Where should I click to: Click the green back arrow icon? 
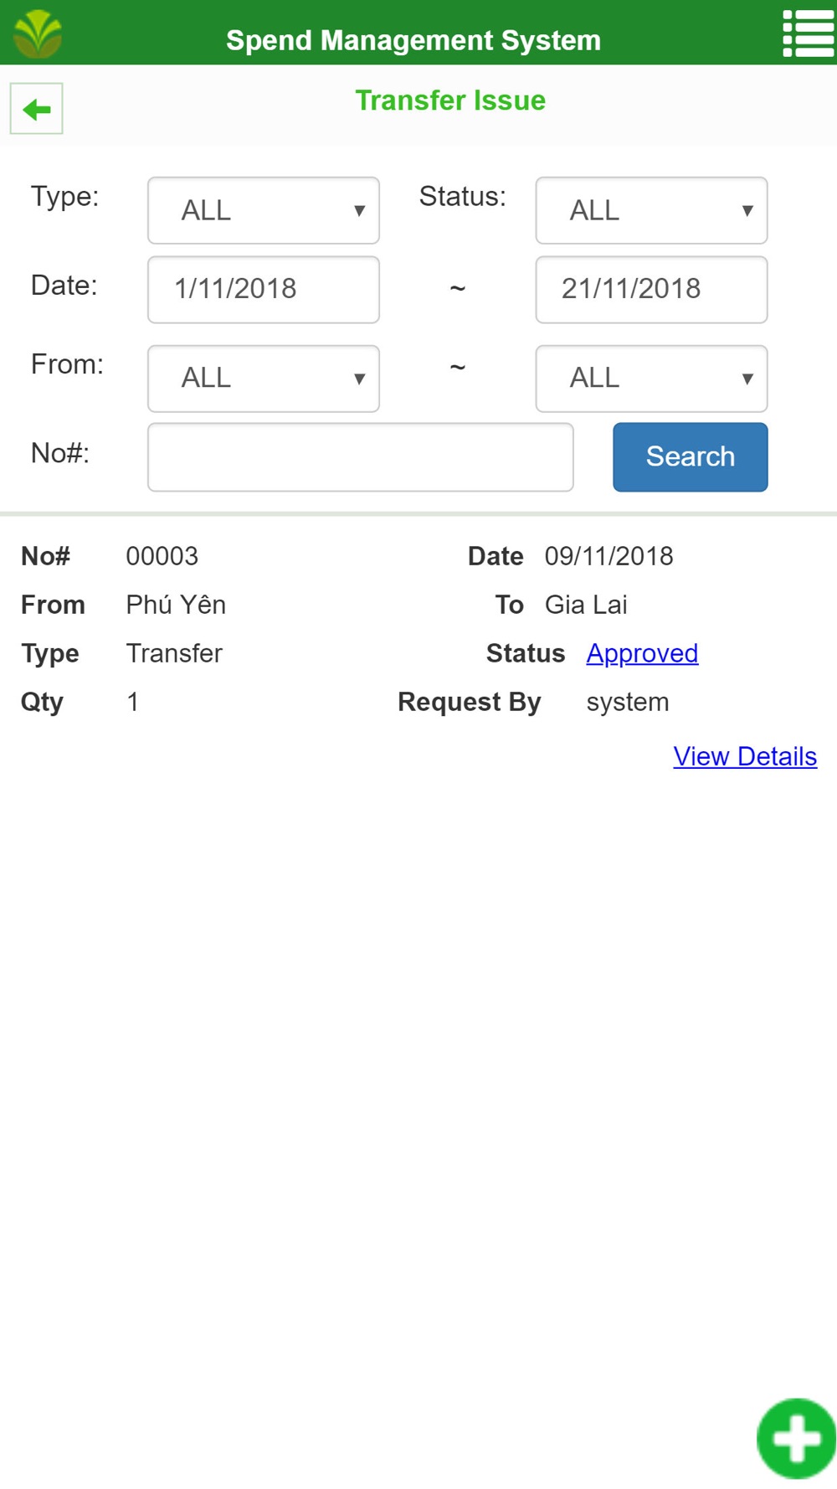point(36,109)
